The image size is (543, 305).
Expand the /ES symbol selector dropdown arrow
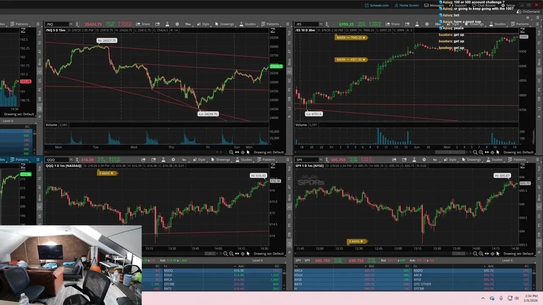(321, 24)
